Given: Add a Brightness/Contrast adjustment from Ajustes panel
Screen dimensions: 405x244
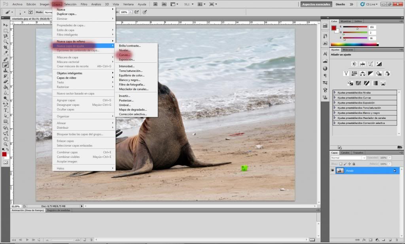Looking at the screenshot, I should click(354, 64).
